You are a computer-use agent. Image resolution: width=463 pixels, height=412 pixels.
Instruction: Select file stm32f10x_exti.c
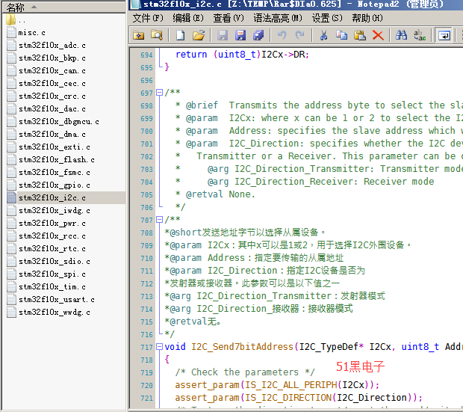(x=55, y=147)
